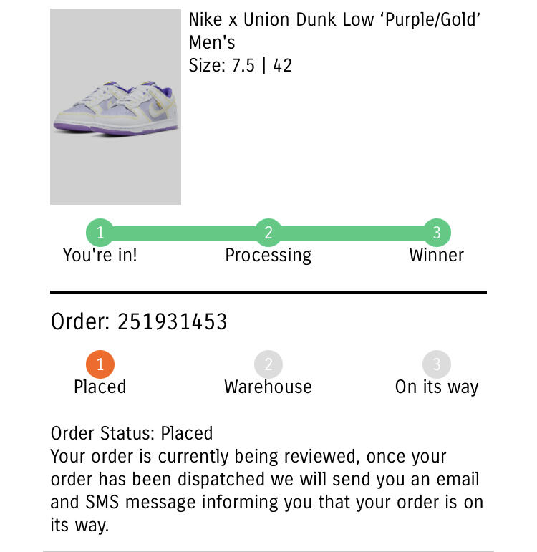Select the green step 1 circle above You're in!
This screenshot has height=552, width=537.
coord(100,233)
